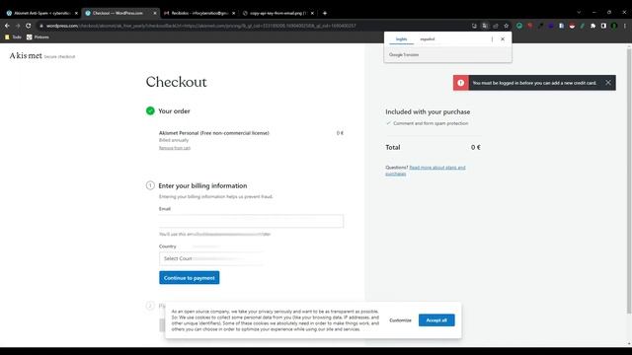Click the green circular extension icon
This screenshot has height=355, width=632.
pyautogui.click(x=519, y=26)
